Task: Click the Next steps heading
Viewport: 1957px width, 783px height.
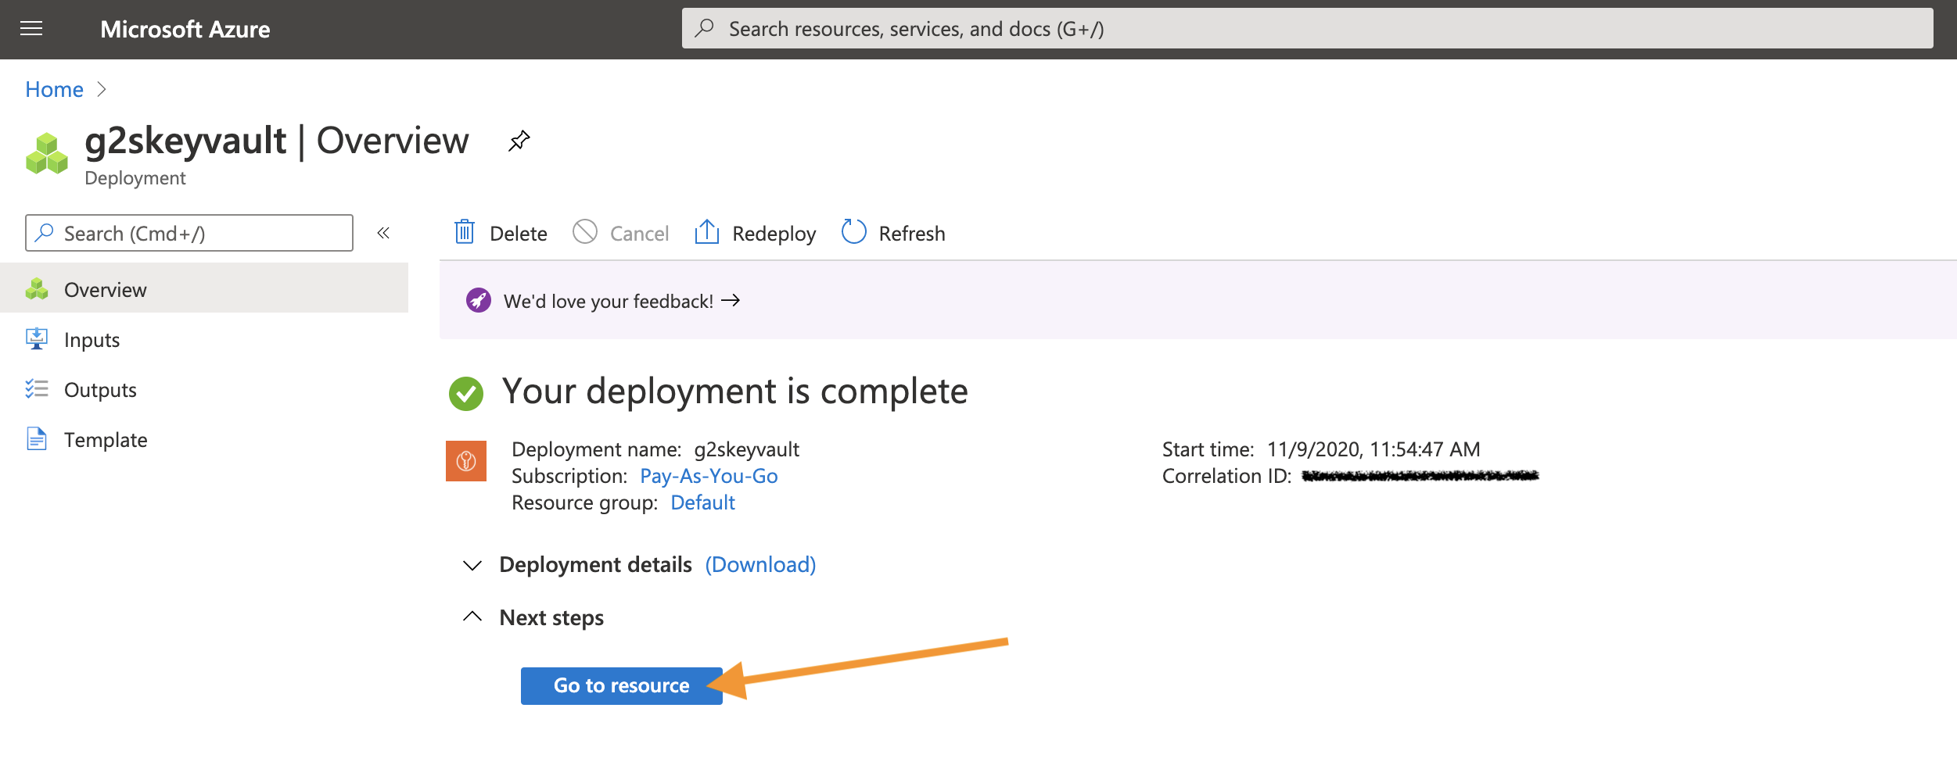Action: [x=551, y=617]
